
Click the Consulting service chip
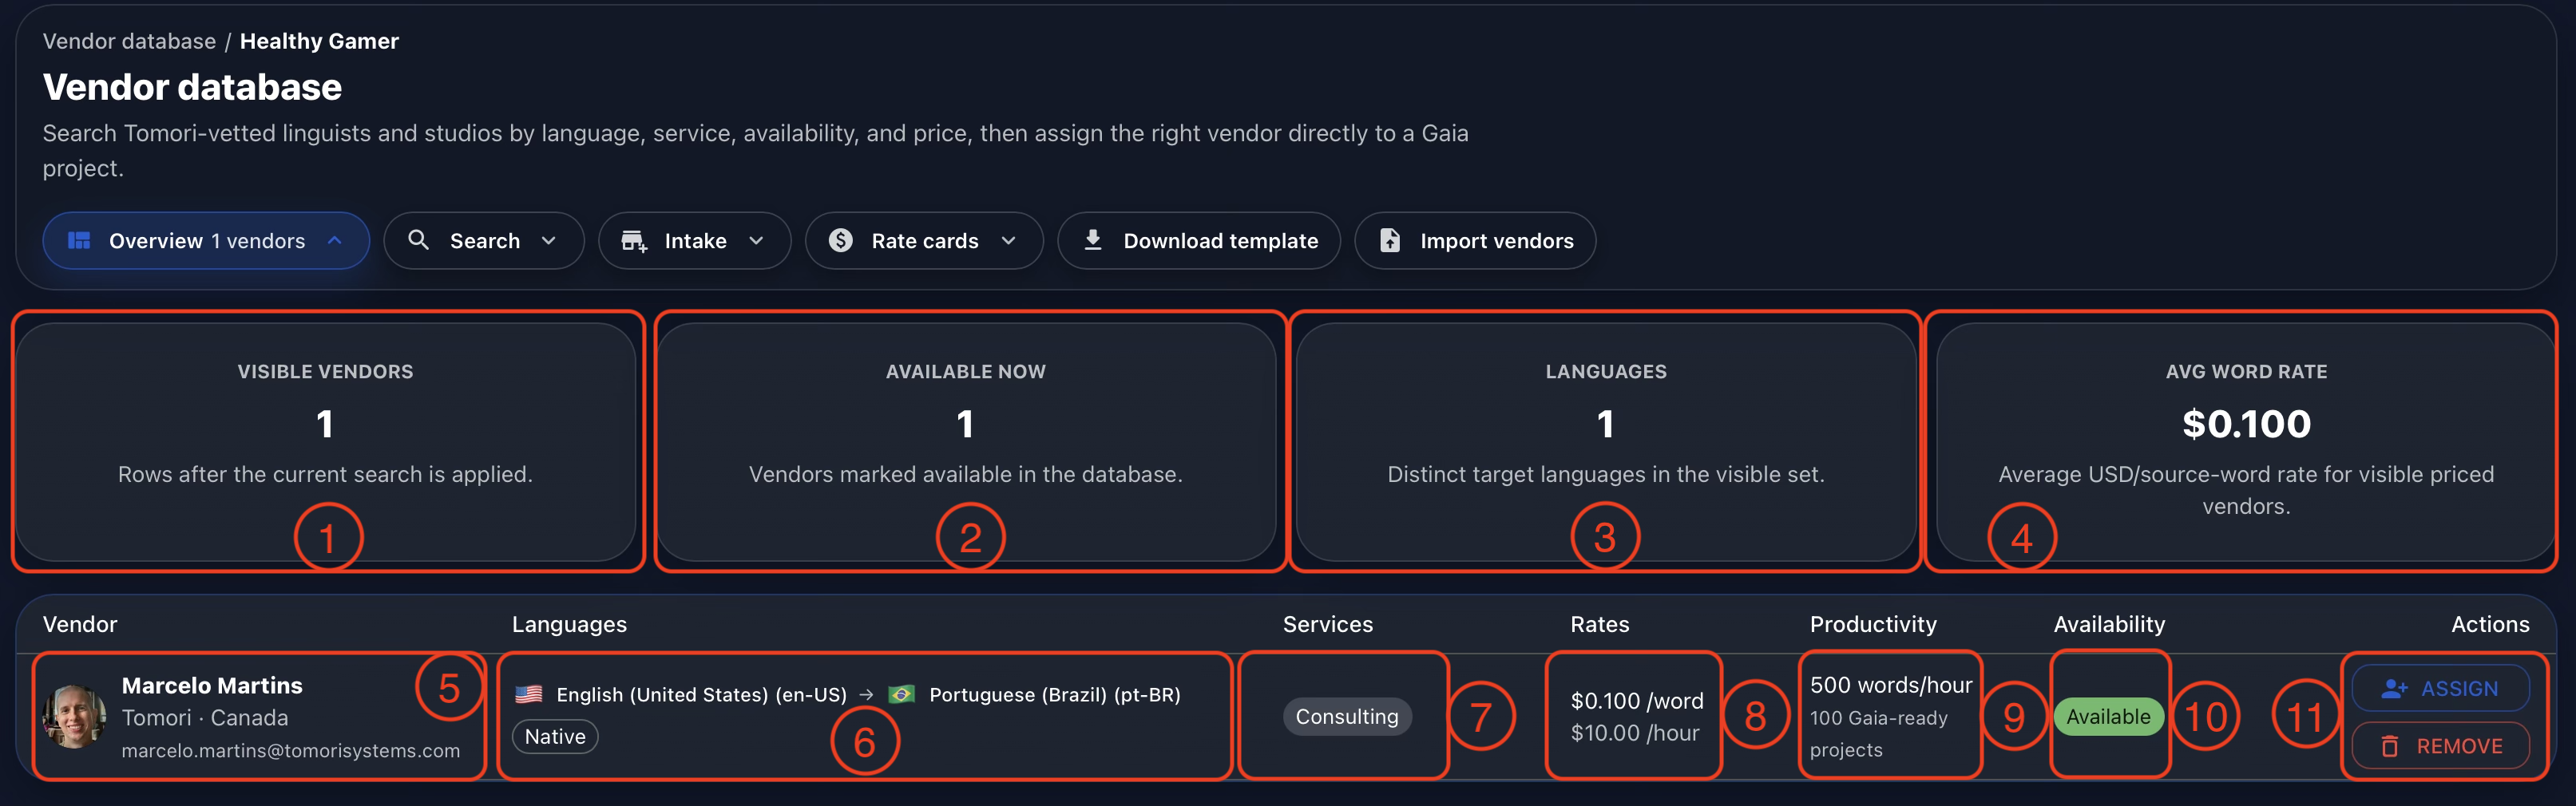(1347, 717)
